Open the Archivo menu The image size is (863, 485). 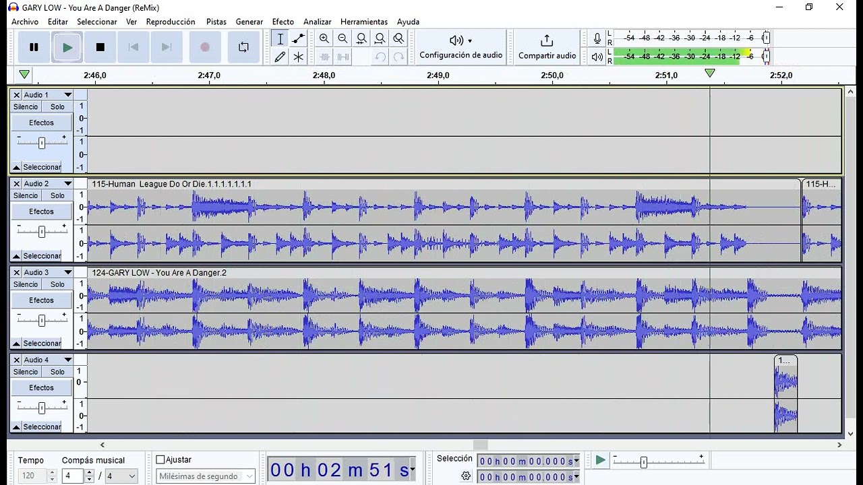(x=25, y=22)
